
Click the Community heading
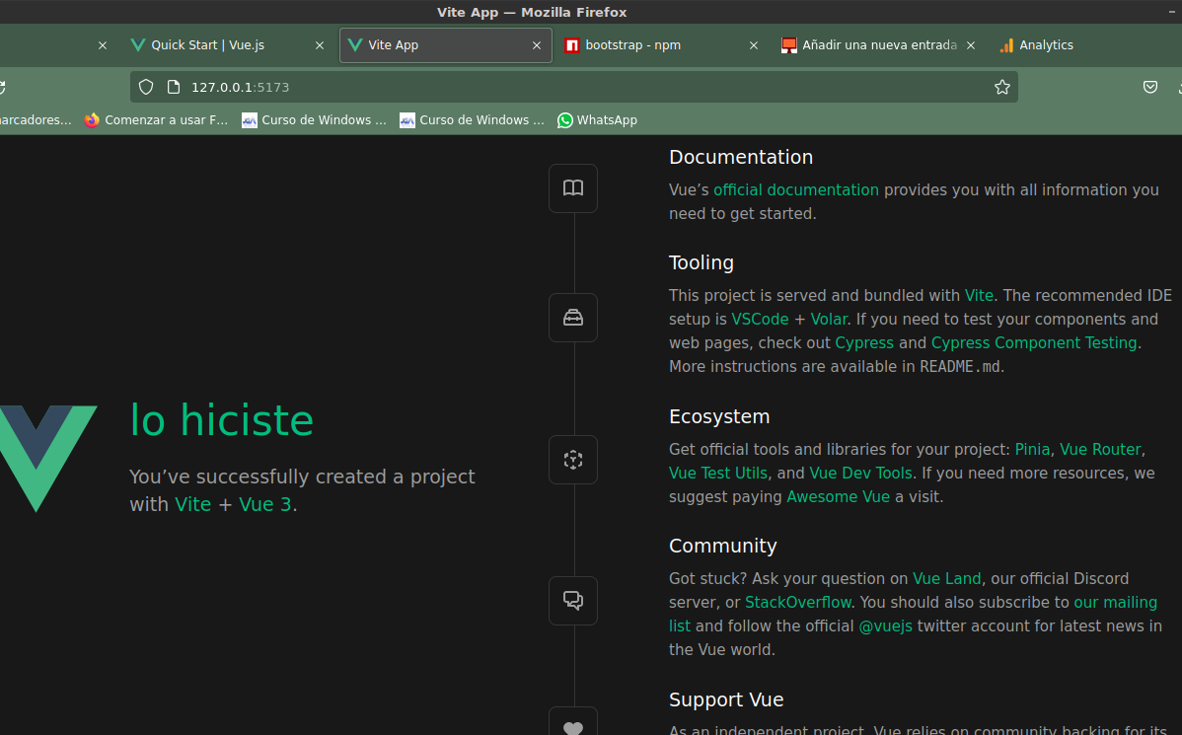723,546
